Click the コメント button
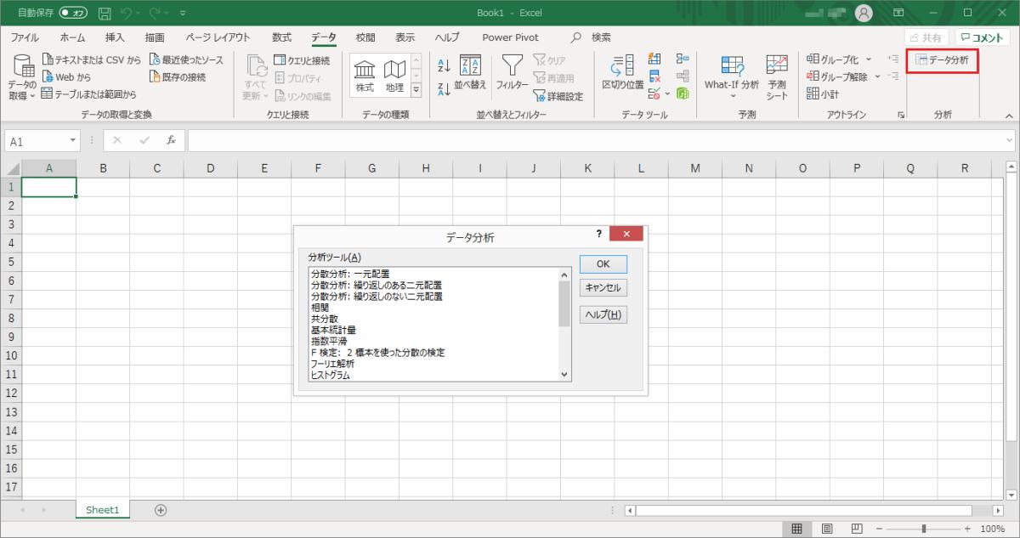This screenshot has height=538, width=1020. [983, 37]
